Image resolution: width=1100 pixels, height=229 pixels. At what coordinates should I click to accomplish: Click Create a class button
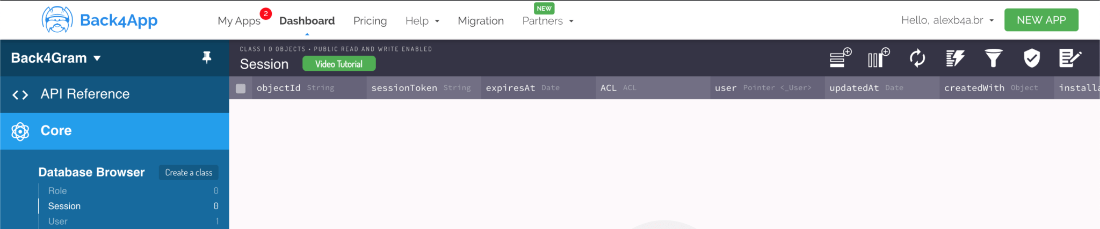point(189,173)
